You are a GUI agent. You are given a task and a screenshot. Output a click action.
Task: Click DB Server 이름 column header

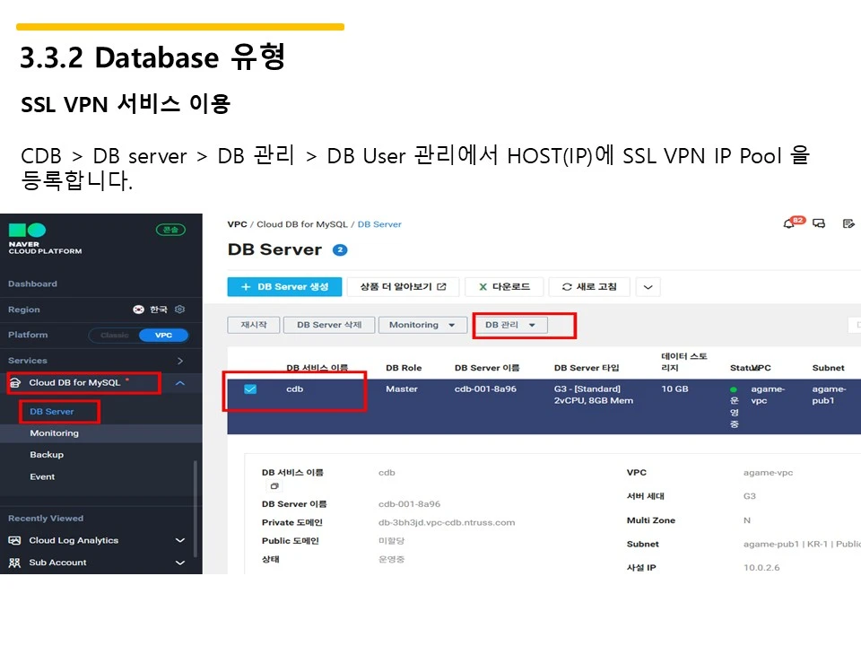point(487,368)
